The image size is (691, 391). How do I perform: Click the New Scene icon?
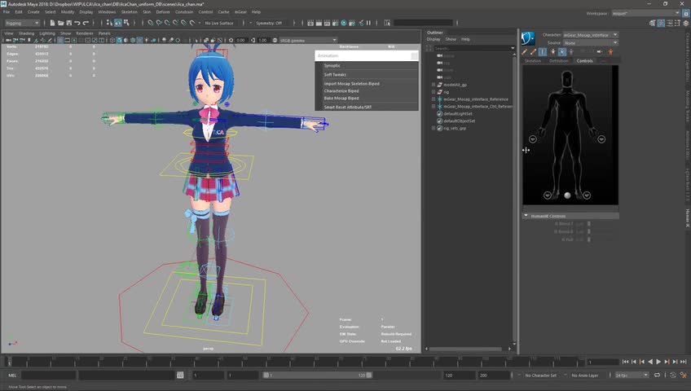[x=52, y=23]
